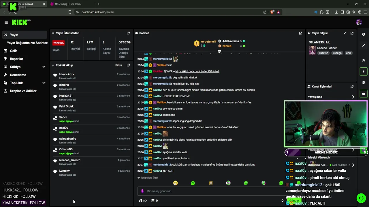This screenshot has width=369, height=207.
Task: Open the user profile avatar menu
Action: click(359, 22)
